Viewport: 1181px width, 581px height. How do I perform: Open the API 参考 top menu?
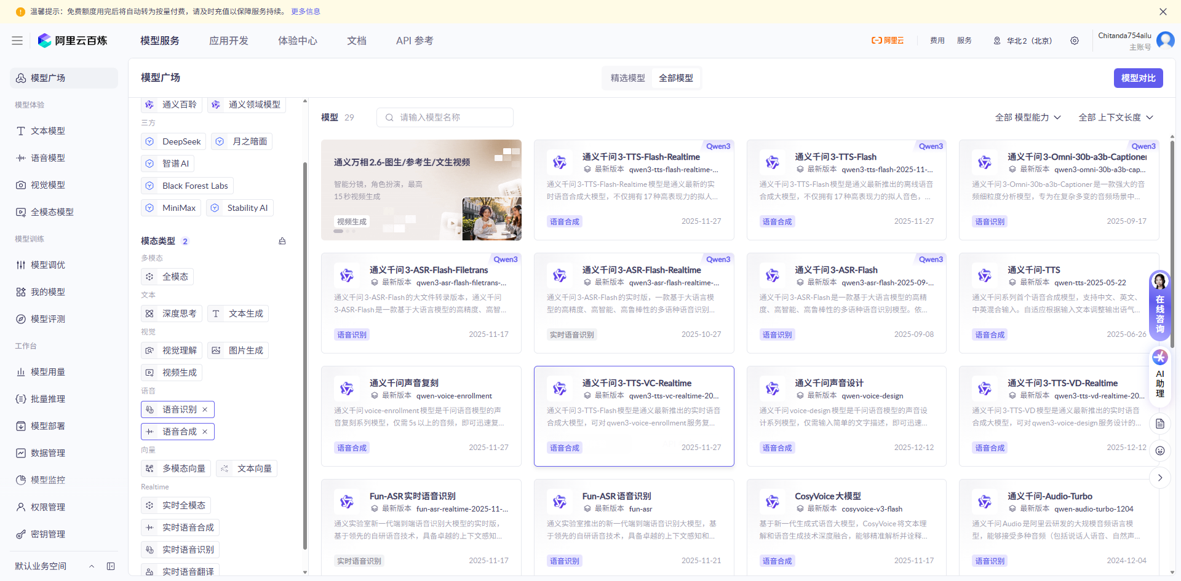click(415, 41)
